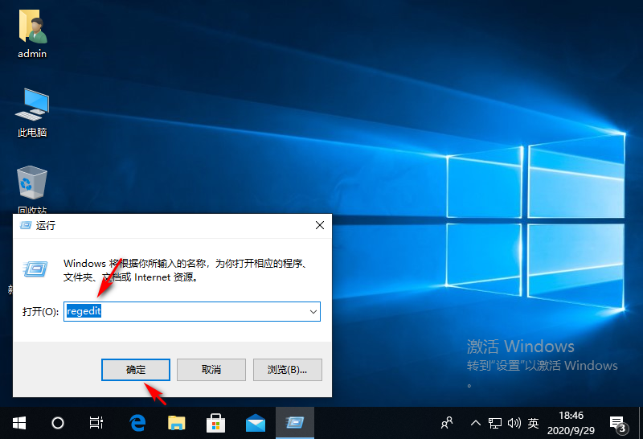
Task: Expand the Run command history dropdown
Action: [313, 311]
